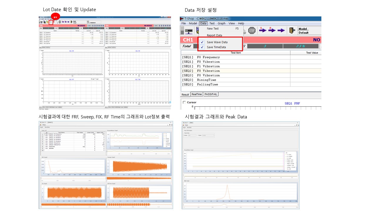376x211 pixels.
Task: Tick the CH1 SEQ1 FRF Cursor checkbox in Lot Date window
Action: 40,50
